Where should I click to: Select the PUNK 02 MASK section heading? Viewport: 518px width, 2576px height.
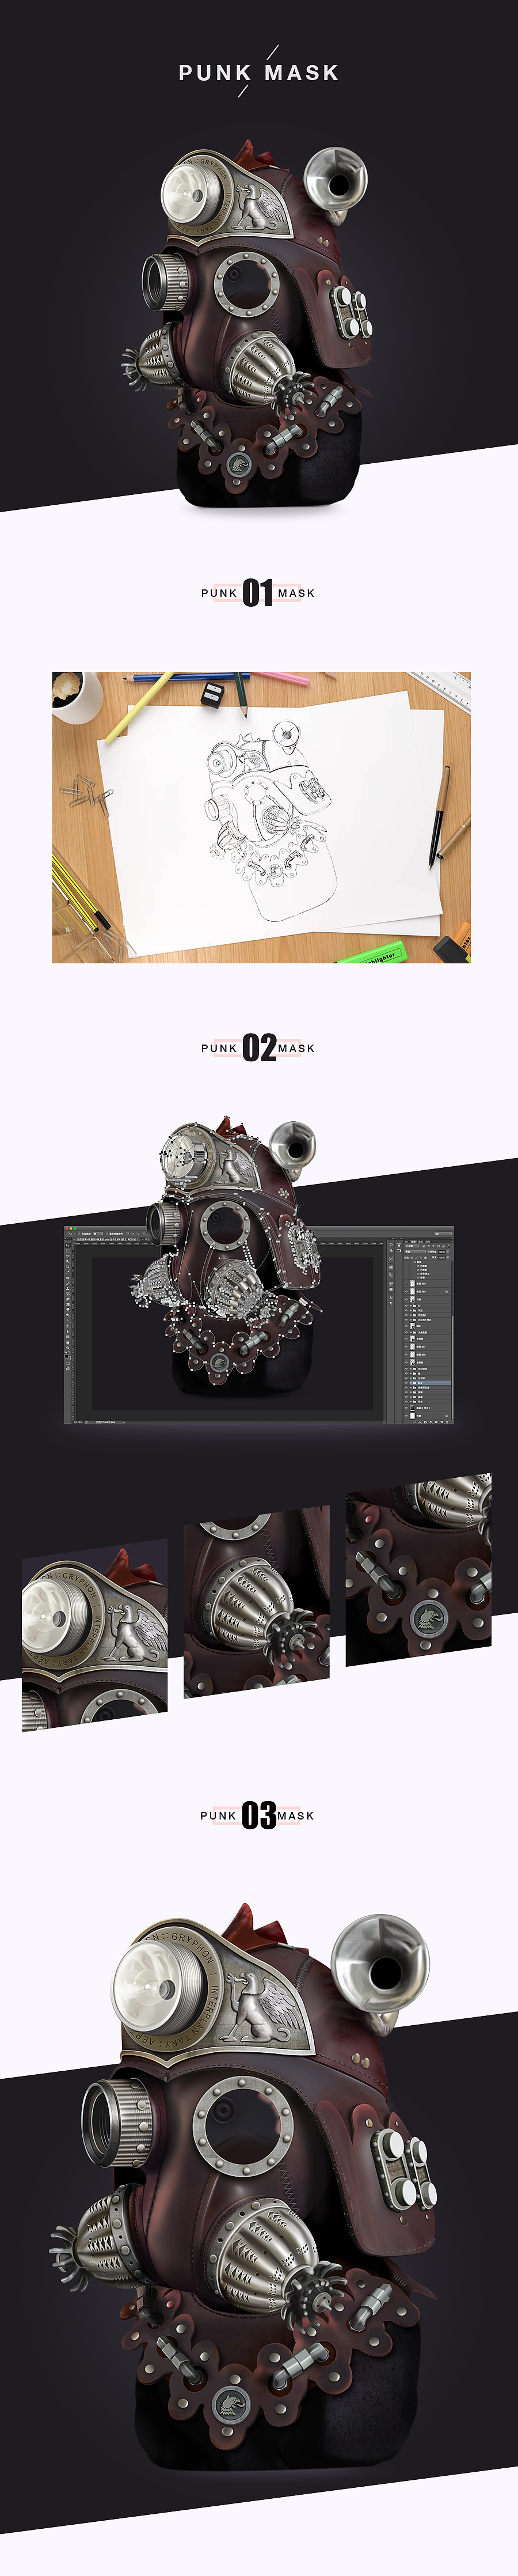pyautogui.click(x=258, y=1048)
